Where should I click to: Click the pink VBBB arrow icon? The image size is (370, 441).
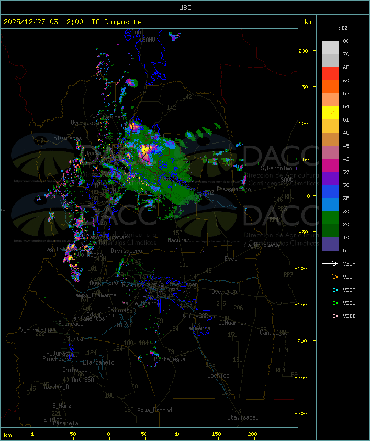point(330,316)
